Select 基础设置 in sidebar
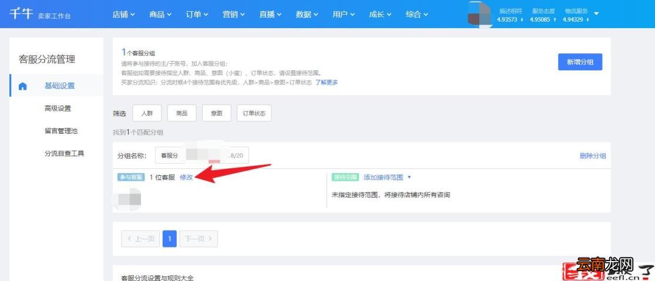 pyautogui.click(x=60, y=86)
